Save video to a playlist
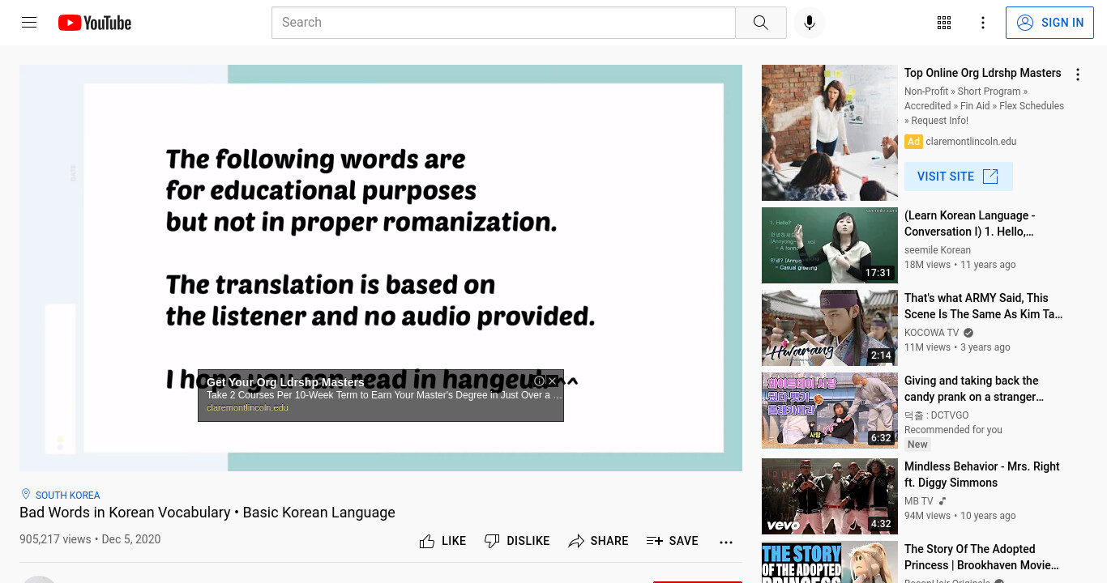The image size is (1107, 583). (672, 541)
